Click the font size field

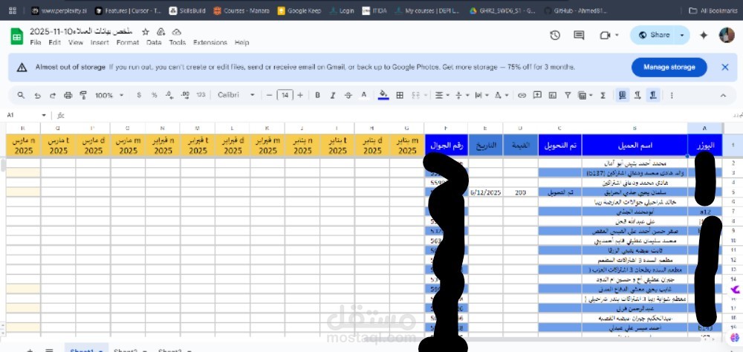tap(285, 95)
